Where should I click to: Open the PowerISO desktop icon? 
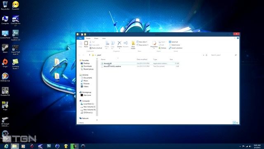pyautogui.click(x=16, y=5)
